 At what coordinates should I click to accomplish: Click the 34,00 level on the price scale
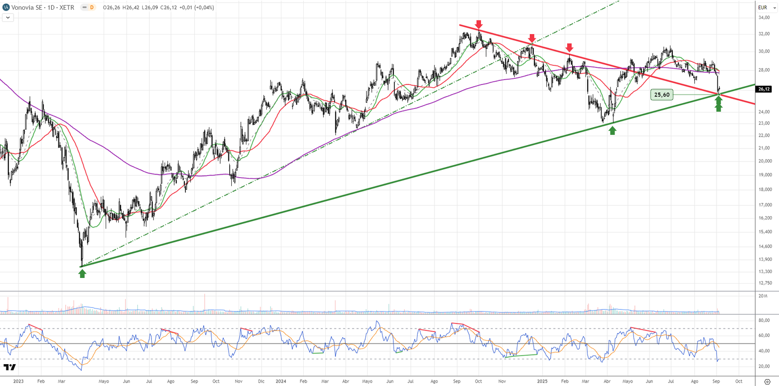click(764, 18)
